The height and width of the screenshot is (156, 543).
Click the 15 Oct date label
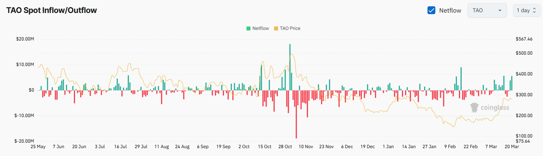point(265,147)
